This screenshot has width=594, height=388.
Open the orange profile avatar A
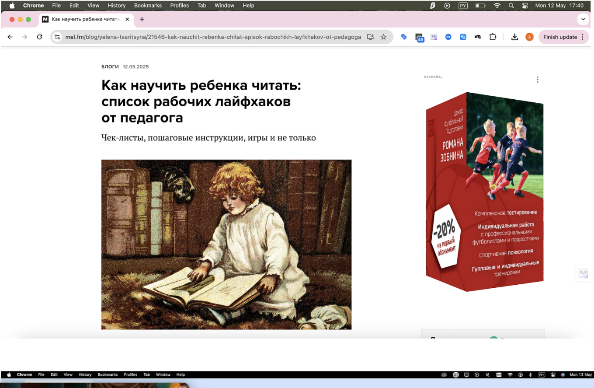pyautogui.click(x=529, y=37)
